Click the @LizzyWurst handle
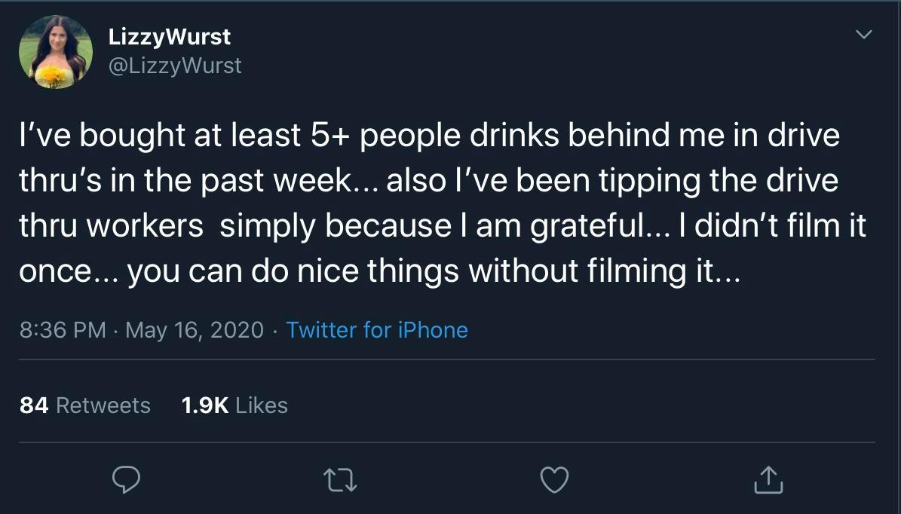 tap(175, 66)
